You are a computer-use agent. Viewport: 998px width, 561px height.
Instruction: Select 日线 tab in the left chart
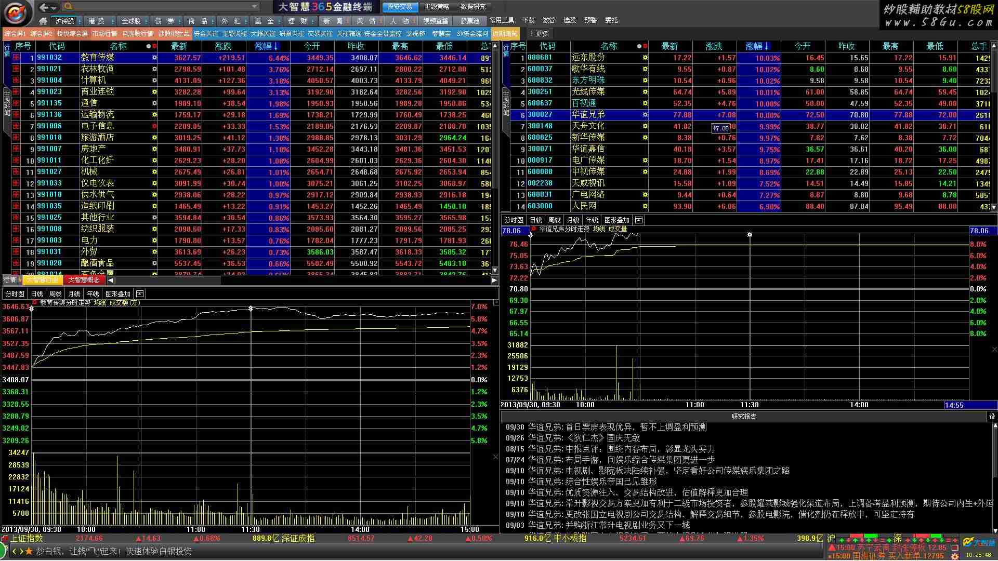click(37, 294)
